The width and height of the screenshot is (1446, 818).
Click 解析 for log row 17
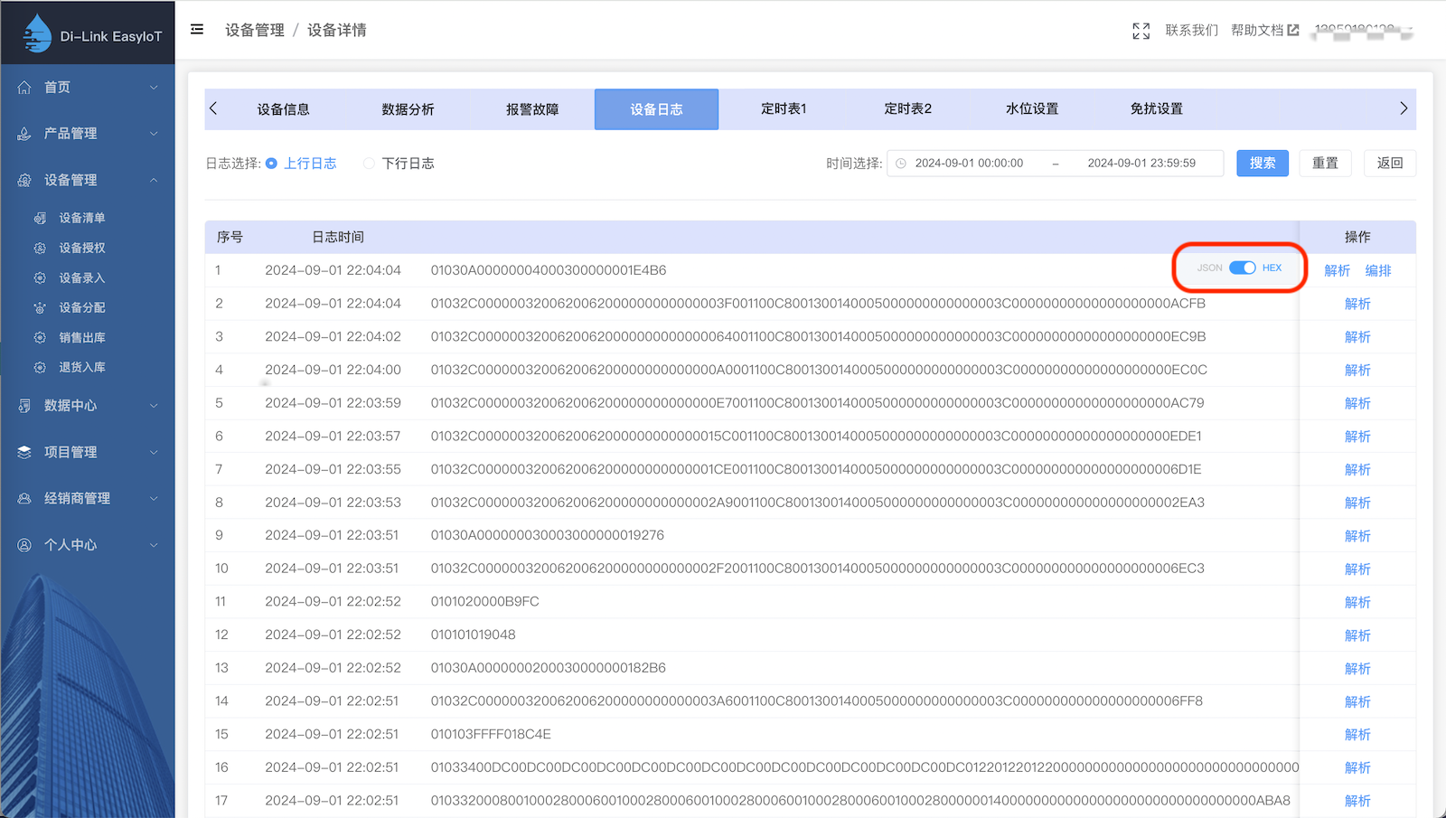(x=1357, y=801)
